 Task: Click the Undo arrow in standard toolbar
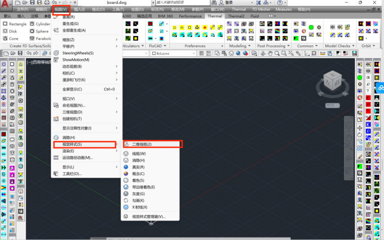tap(29, 53)
